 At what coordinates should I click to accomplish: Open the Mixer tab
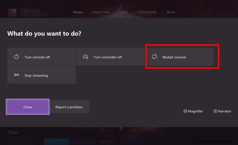point(123,12)
